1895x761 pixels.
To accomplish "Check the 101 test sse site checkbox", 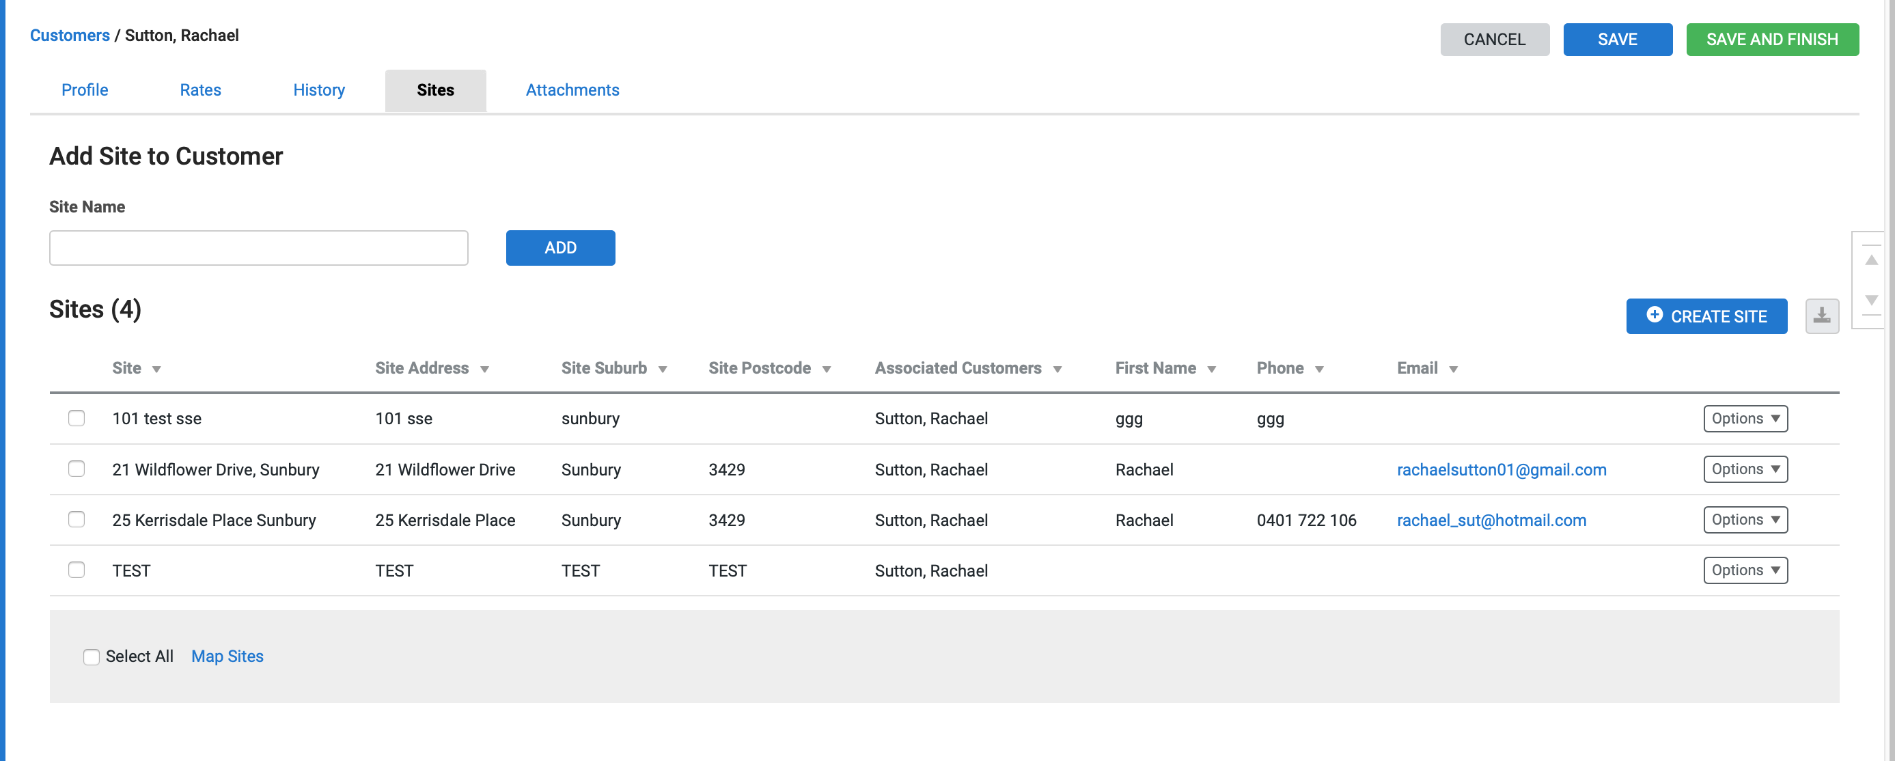I will tap(77, 418).
